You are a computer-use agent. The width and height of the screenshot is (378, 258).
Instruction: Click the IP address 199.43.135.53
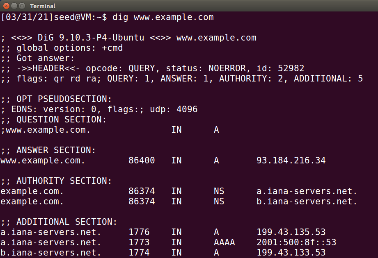(x=291, y=232)
